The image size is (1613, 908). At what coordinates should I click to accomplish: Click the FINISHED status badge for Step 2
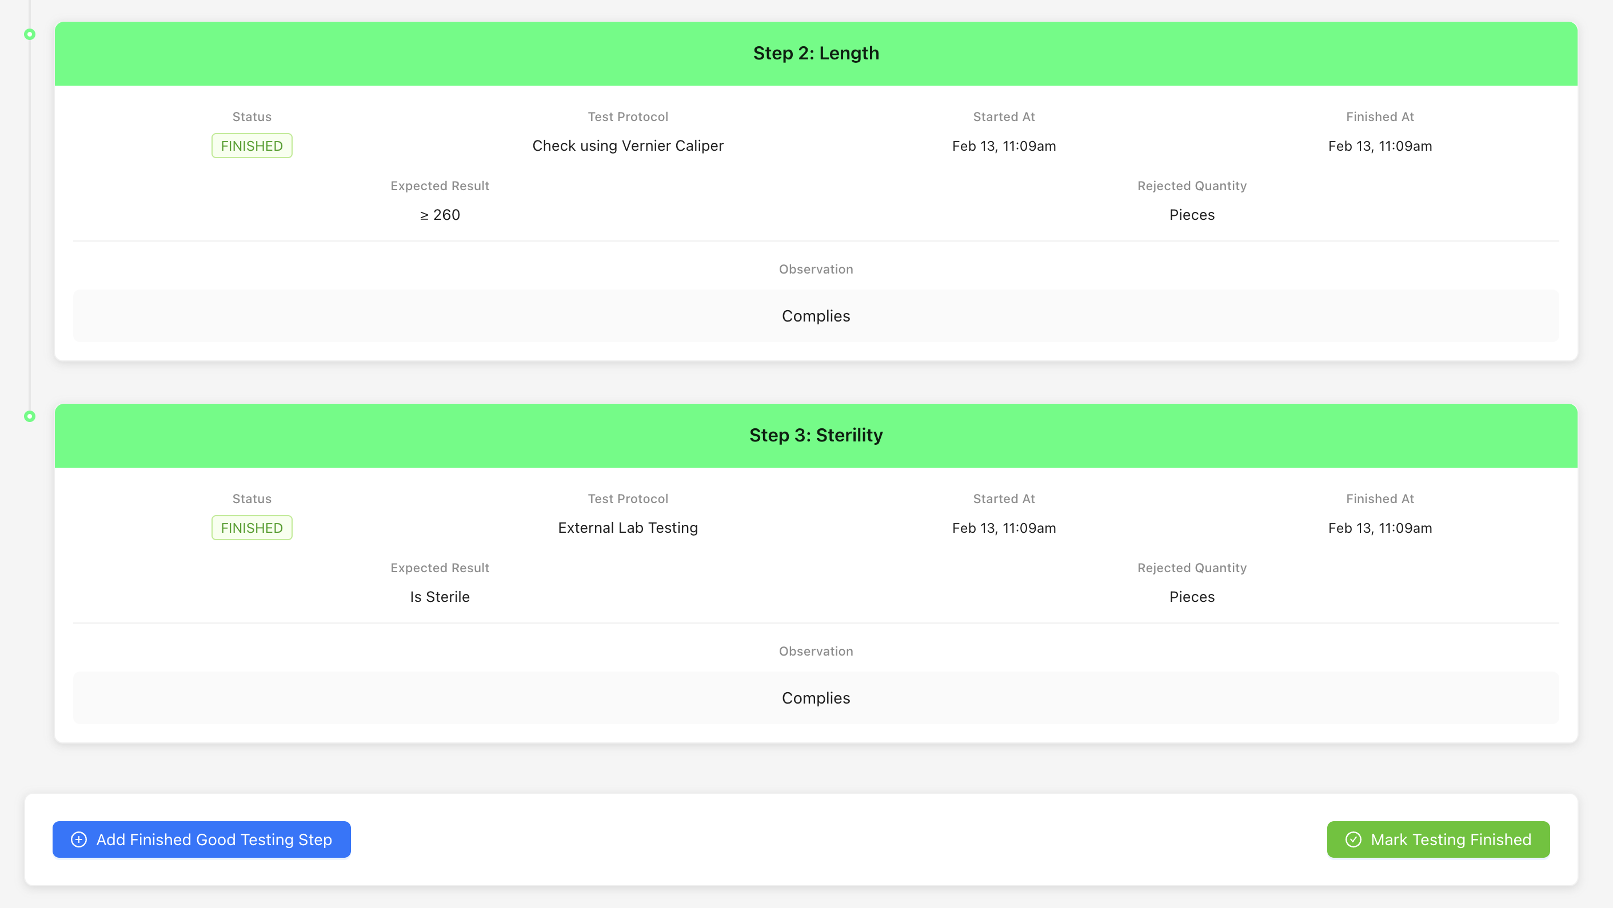coord(251,145)
